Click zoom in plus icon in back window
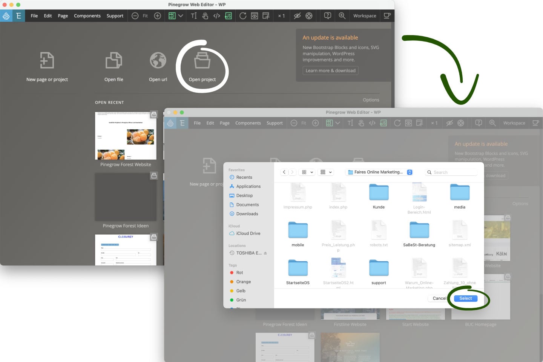543x362 pixels. (x=158, y=16)
